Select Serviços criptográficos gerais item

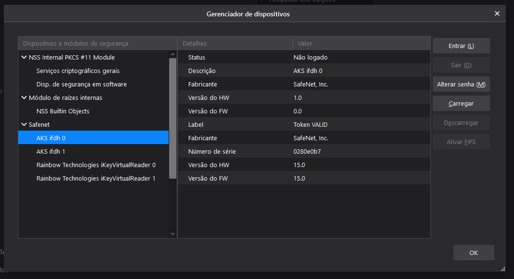[78, 71]
